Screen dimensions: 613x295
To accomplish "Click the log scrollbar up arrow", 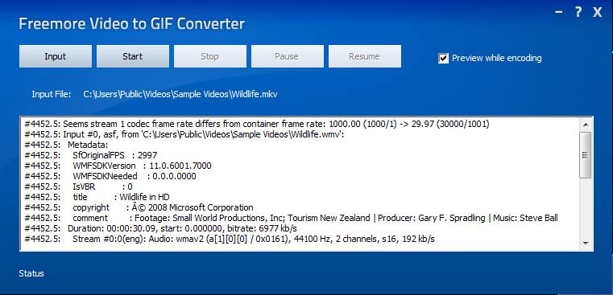I will coord(586,125).
